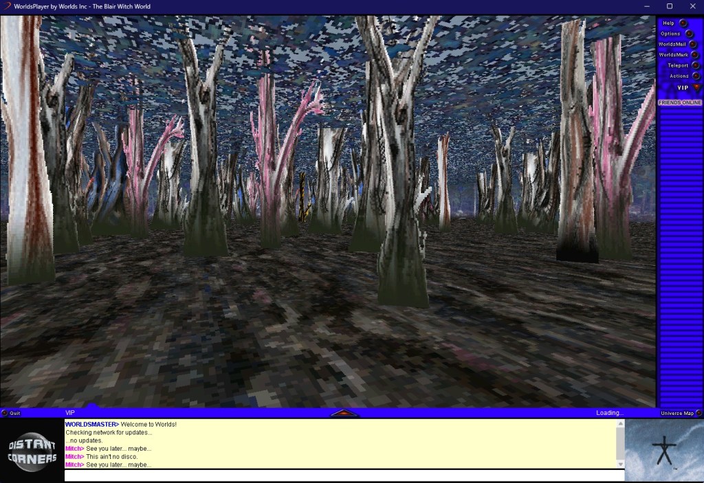
Task: Expand the VIP red triangle arrow
Action: coord(696,87)
